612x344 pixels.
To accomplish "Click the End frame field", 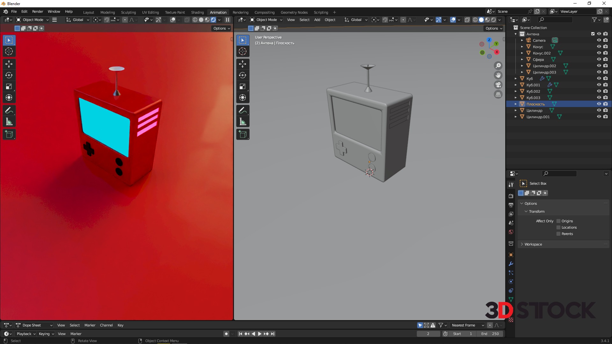I will pyautogui.click(x=490, y=334).
